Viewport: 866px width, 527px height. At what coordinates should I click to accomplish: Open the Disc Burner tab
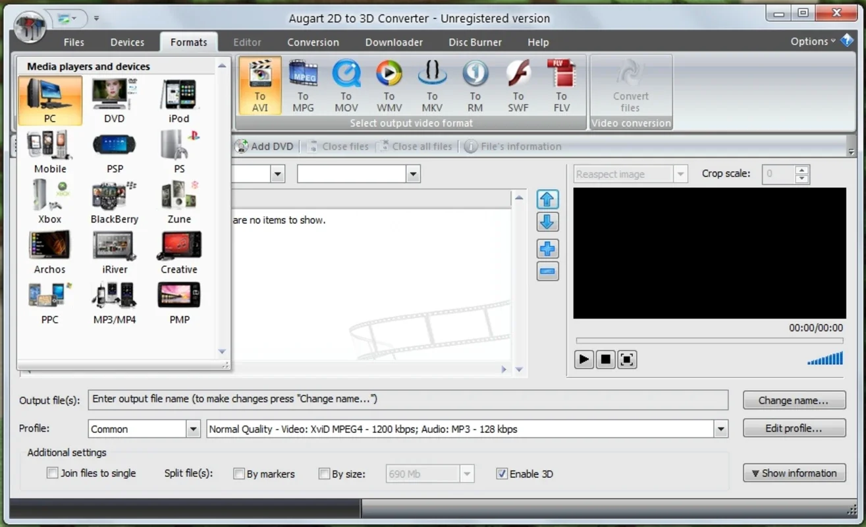tap(475, 42)
